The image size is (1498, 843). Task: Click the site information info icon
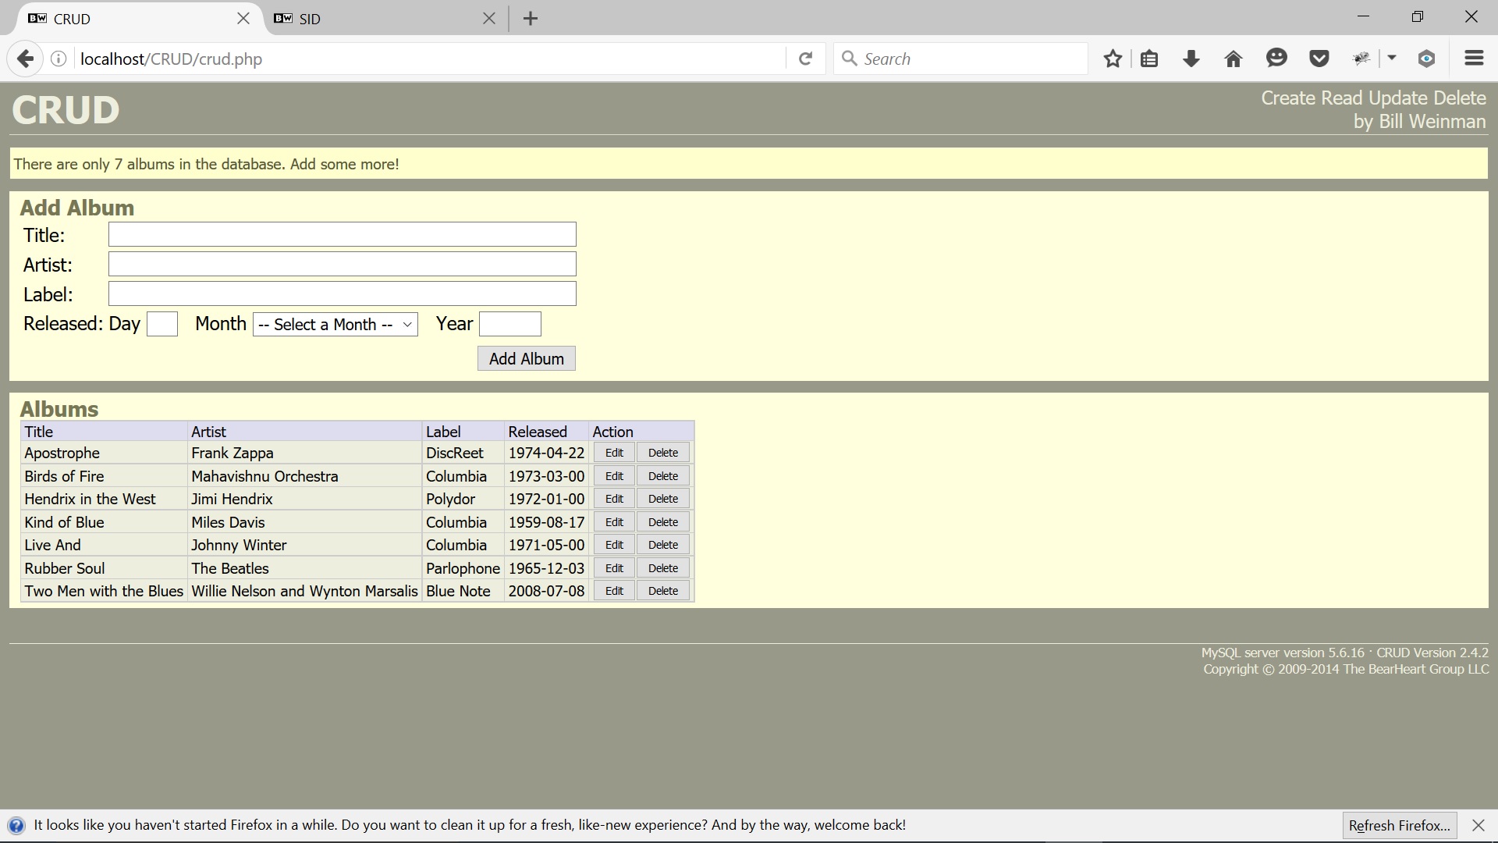(58, 58)
